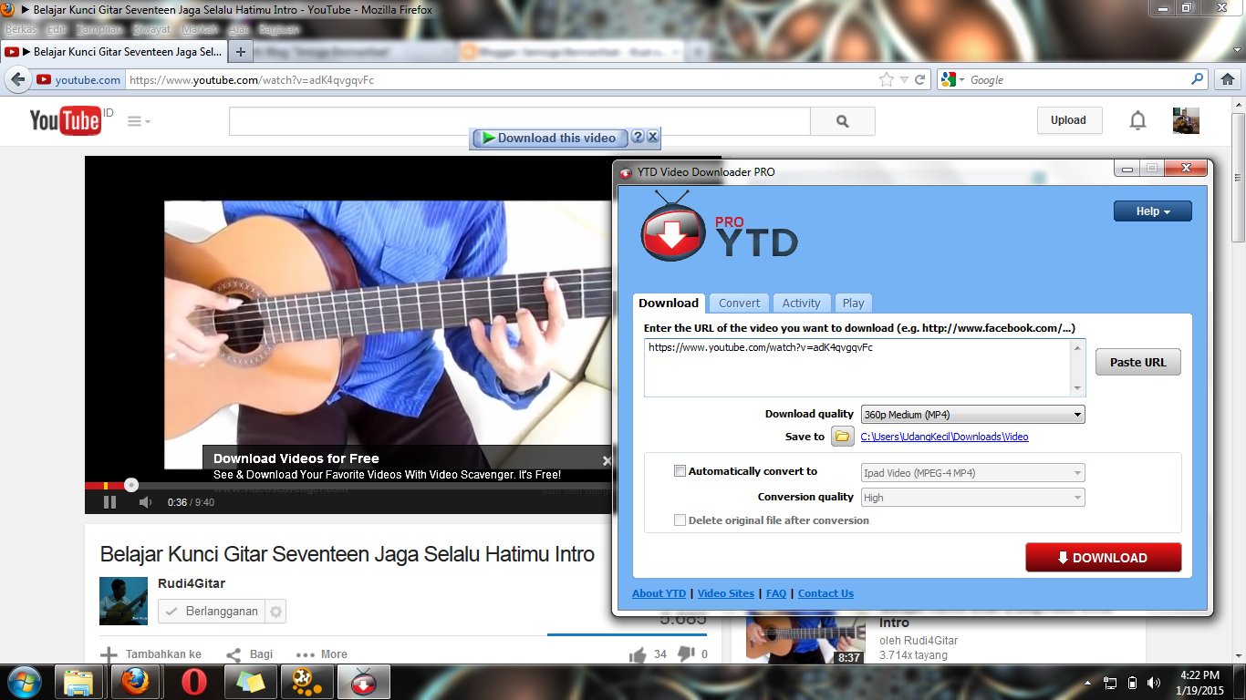Click the Download this video button
Viewport: 1246px width, 700px height.
[549, 138]
